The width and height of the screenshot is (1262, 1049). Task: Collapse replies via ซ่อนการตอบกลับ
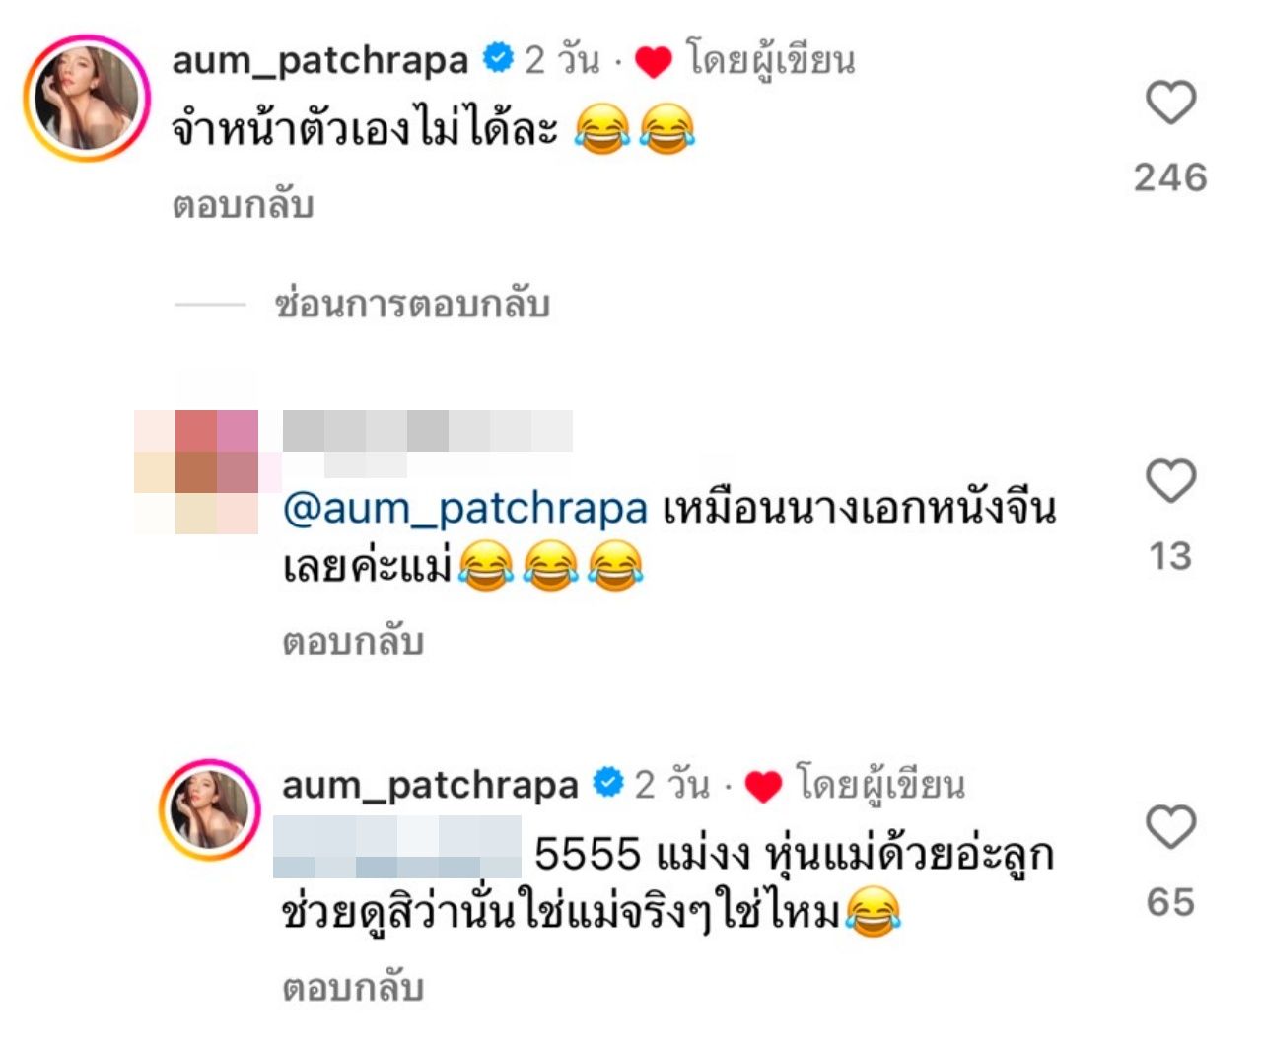[x=412, y=304]
